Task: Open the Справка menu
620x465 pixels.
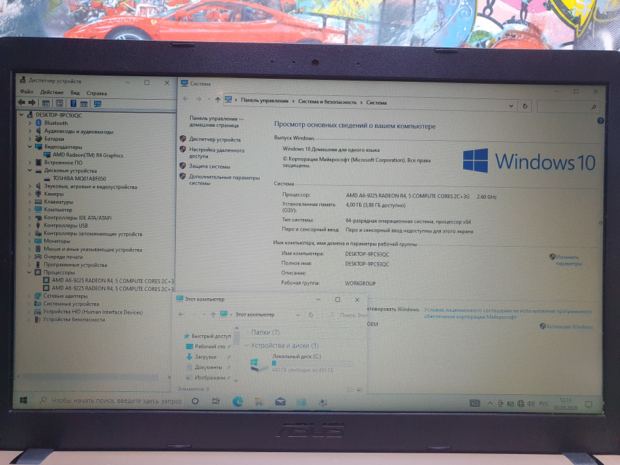Action: pyautogui.click(x=97, y=94)
